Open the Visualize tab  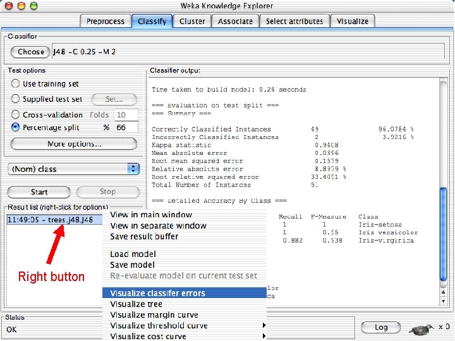352,21
